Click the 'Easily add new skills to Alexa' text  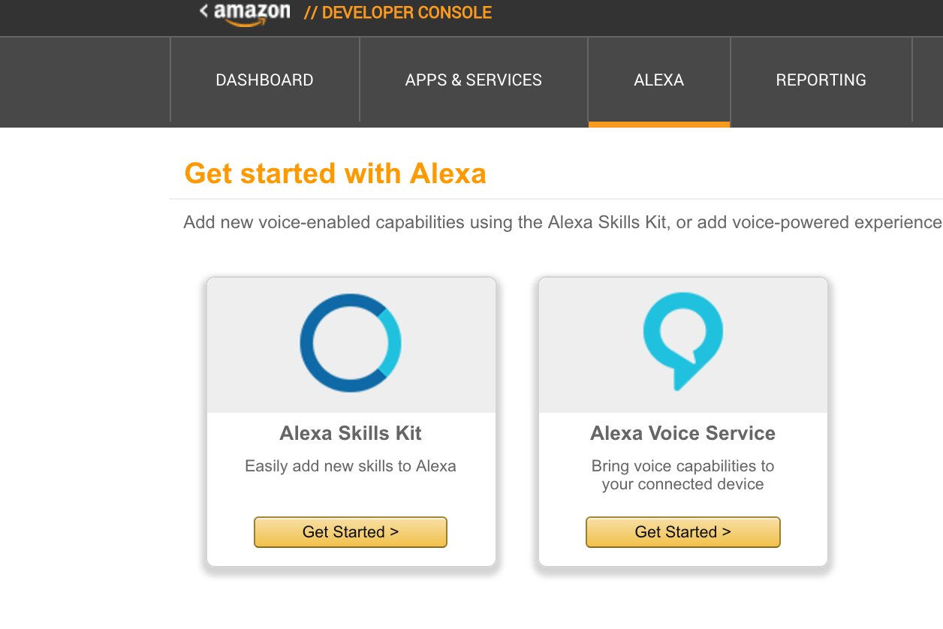pos(351,466)
